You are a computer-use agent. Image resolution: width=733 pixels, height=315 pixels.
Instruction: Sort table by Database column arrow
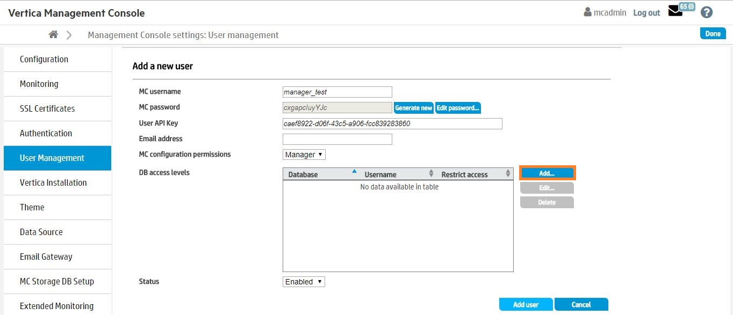[x=354, y=172]
